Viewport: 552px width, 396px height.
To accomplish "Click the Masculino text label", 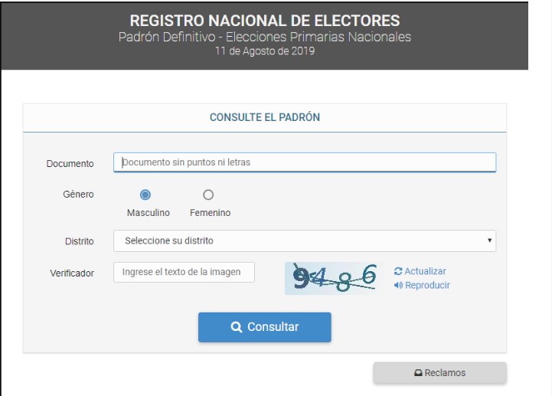I will pyautogui.click(x=149, y=213).
